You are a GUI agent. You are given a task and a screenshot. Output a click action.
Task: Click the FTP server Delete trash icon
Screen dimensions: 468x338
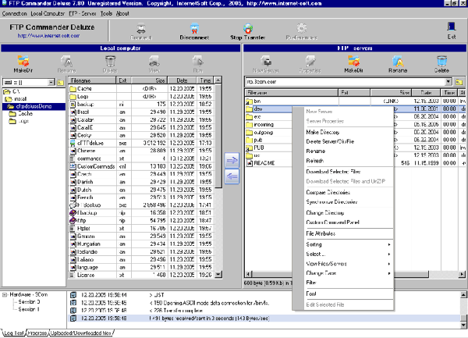pos(442,62)
